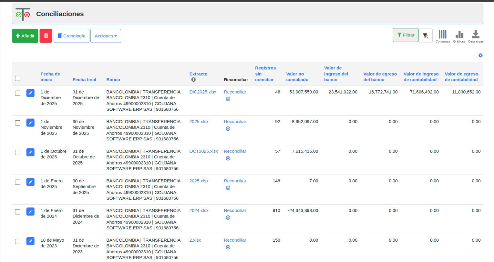This screenshot has height=262, width=494.
Task: Click the Extracto help question mark icon
Action: click(193, 80)
